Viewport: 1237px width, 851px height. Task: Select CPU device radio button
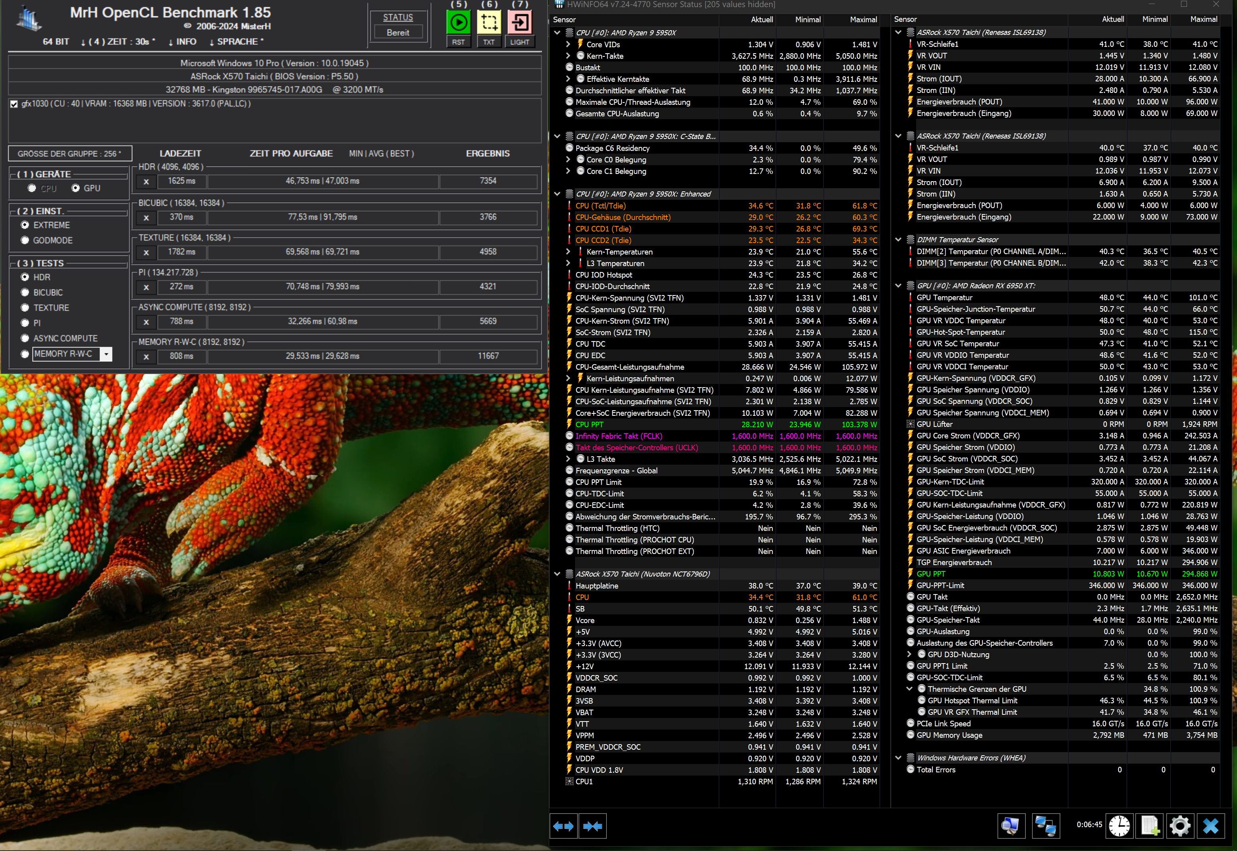tap(32, 188)
